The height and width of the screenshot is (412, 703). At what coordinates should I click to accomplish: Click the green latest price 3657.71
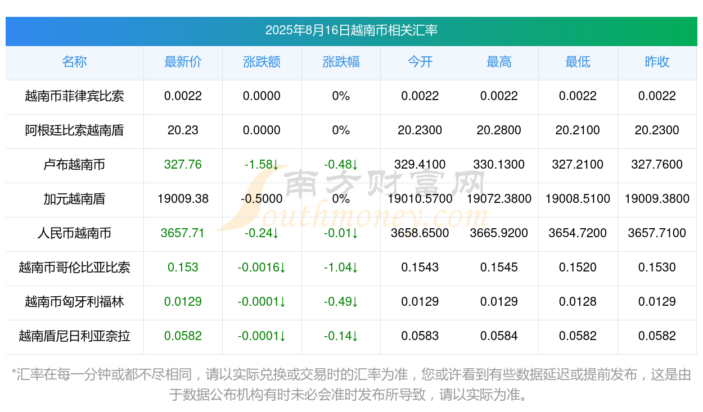pos(183,233)
